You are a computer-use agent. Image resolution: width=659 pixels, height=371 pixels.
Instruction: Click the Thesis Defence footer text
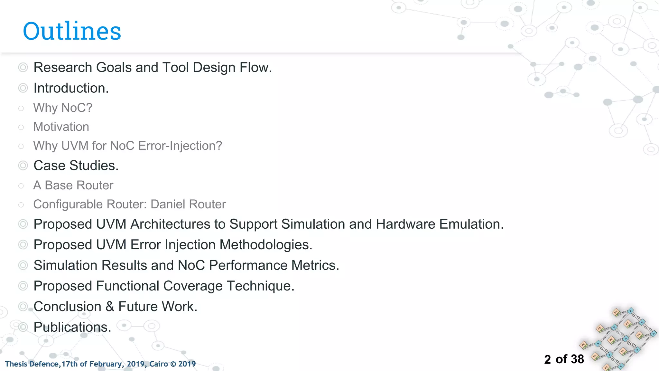point(100,364)
